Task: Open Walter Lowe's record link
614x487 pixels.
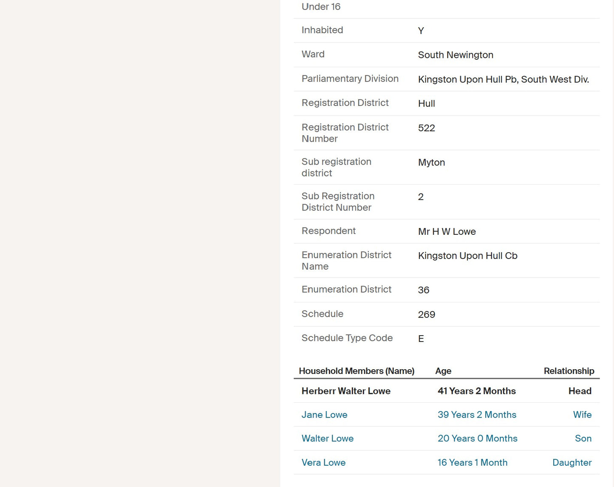Action: click(327, 439)
